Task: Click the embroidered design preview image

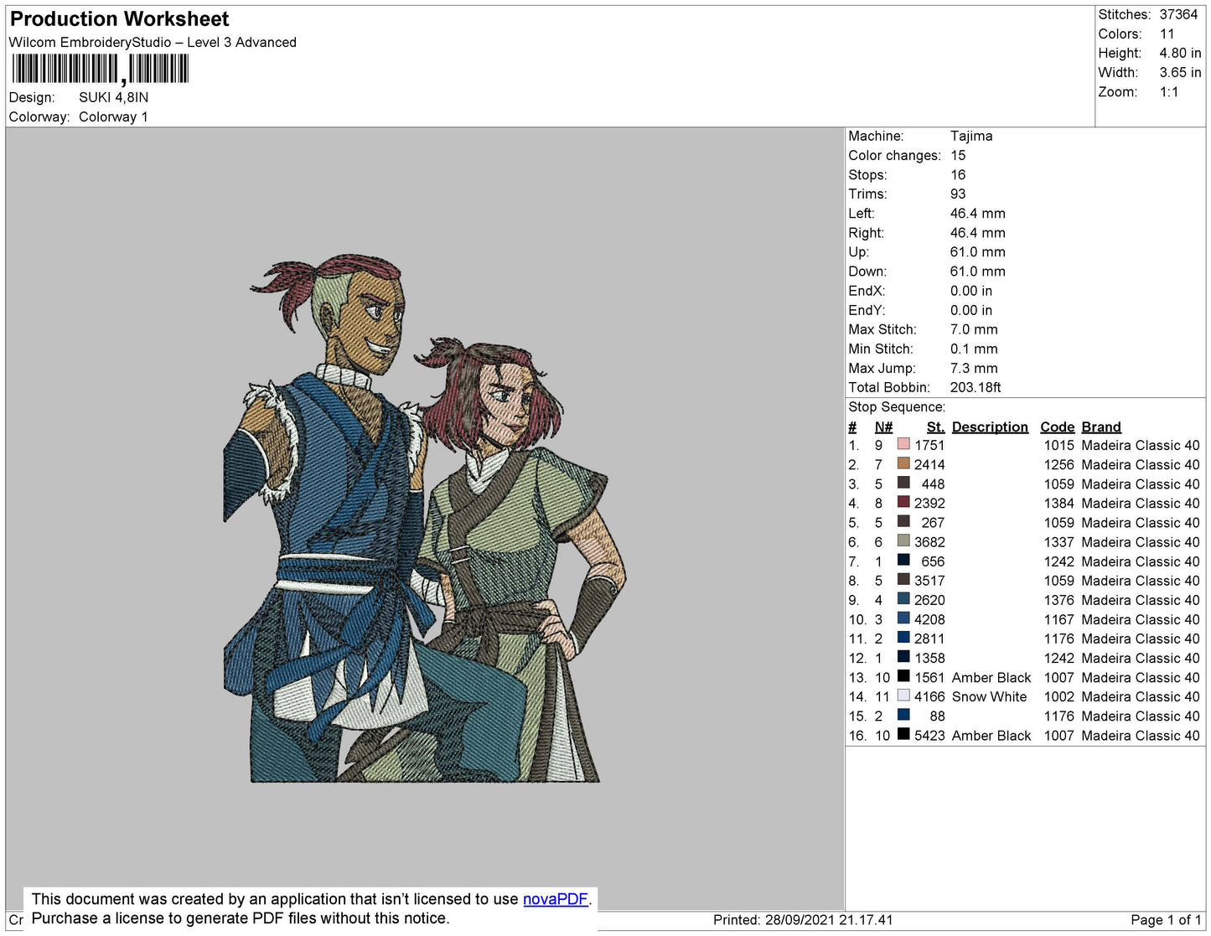Action: coord(425,519)
